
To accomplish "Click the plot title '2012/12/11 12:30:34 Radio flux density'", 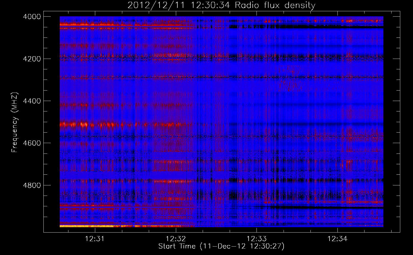I will 221,5.
